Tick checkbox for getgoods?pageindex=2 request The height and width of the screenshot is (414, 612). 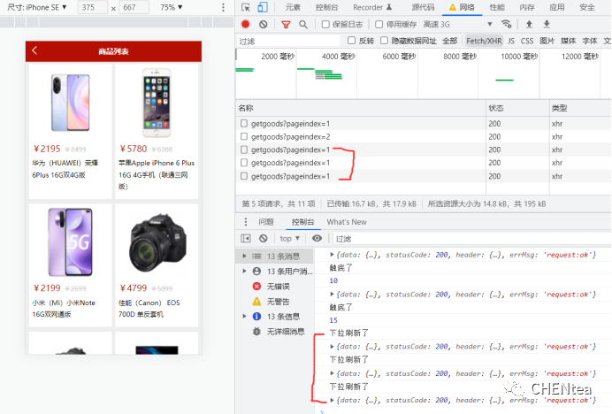[244, 137]
